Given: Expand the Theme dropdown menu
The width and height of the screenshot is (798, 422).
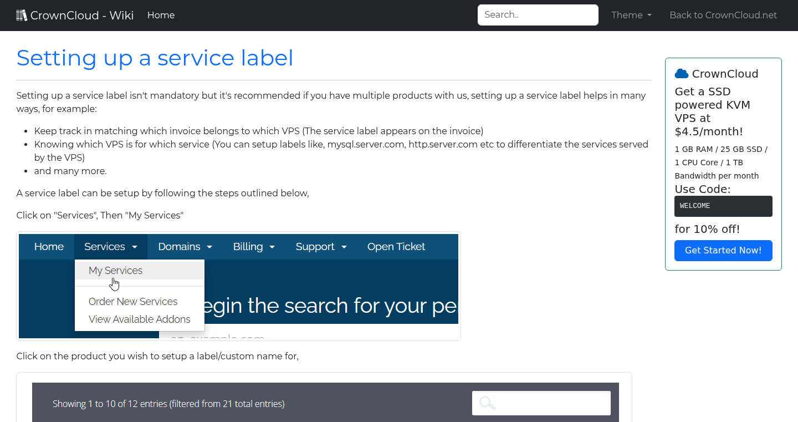Looking at the screenshot, I should pos(631,15).
